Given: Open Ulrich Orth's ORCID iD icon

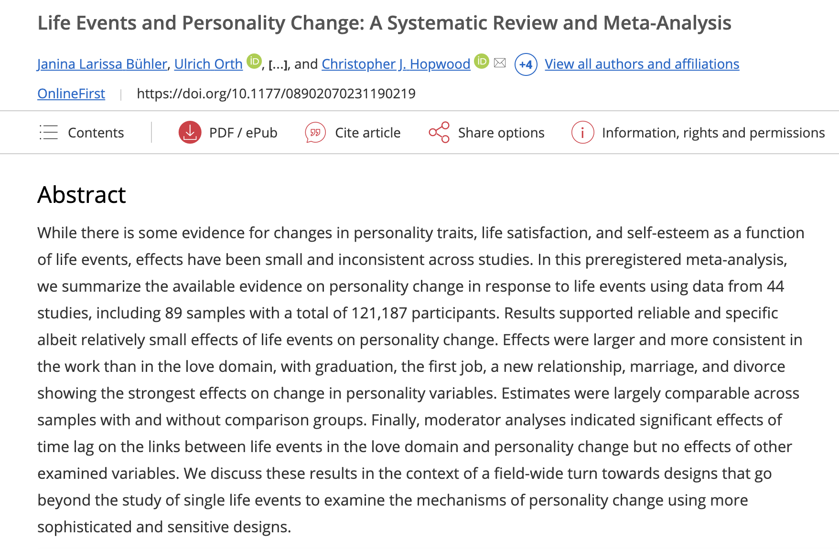Looking at the screenshot, I should pyautogui.click(x=254, y=61).
